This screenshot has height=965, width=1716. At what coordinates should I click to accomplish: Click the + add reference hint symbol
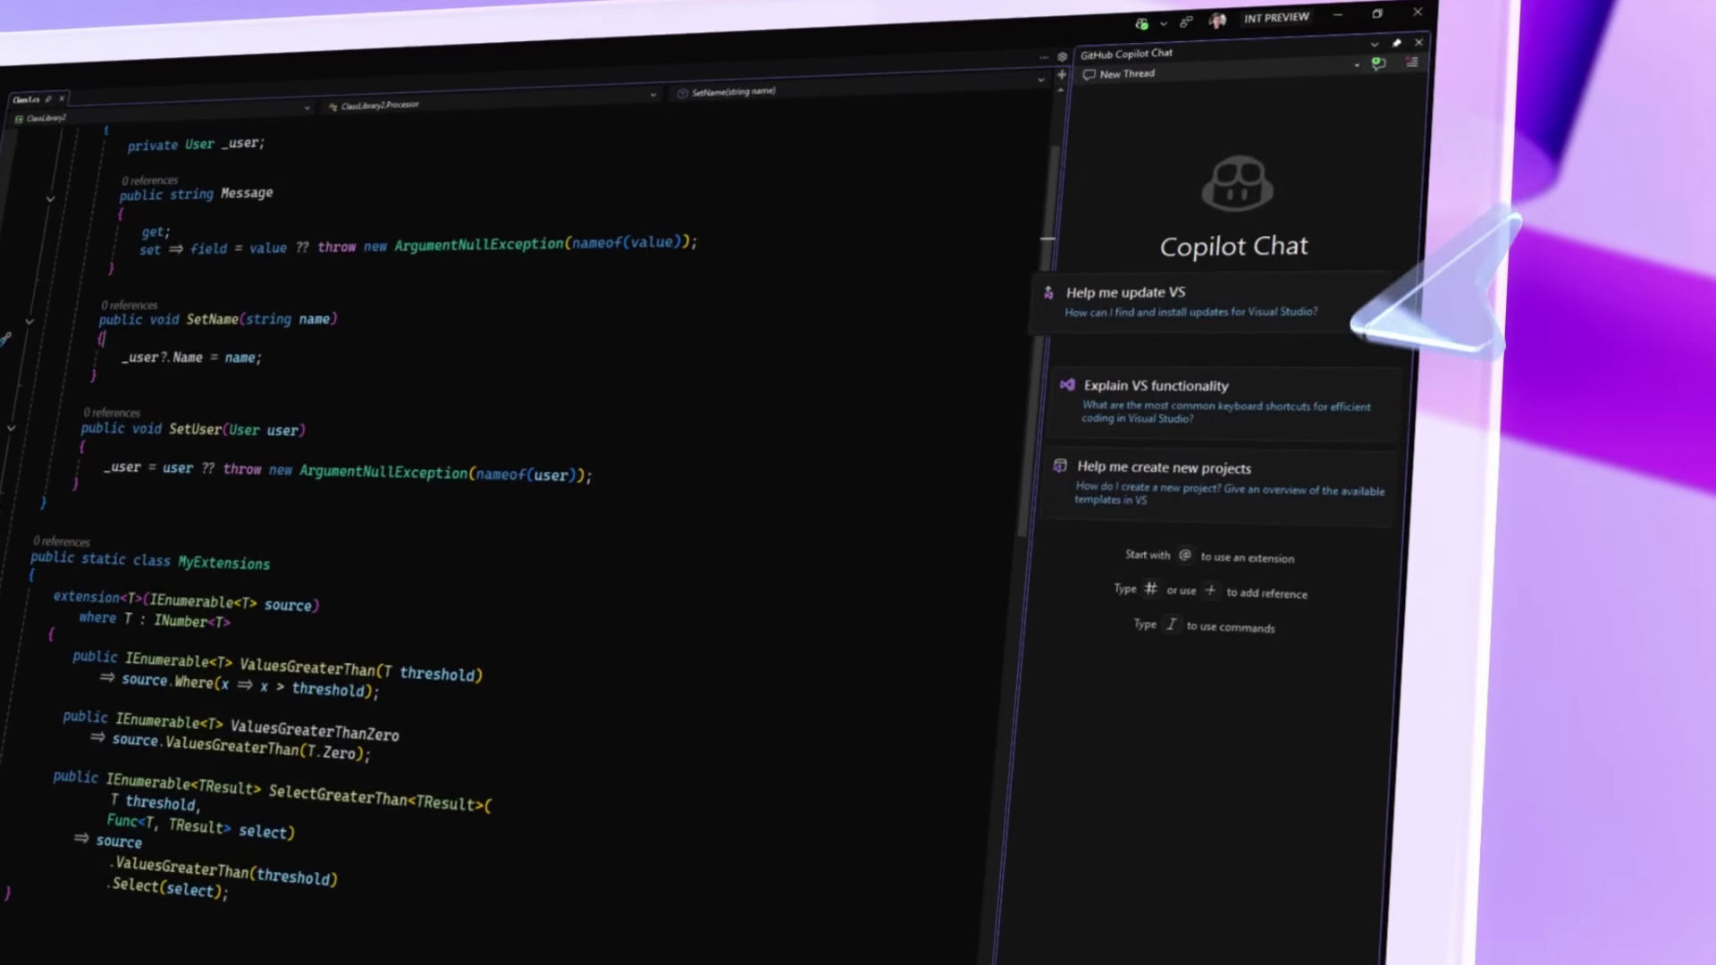tap(1210, 591)
